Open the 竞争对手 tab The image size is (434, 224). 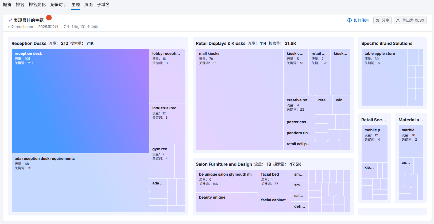59,5
